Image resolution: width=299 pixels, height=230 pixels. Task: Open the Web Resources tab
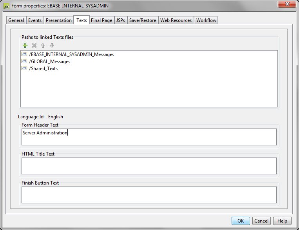[x=176, y=20]
